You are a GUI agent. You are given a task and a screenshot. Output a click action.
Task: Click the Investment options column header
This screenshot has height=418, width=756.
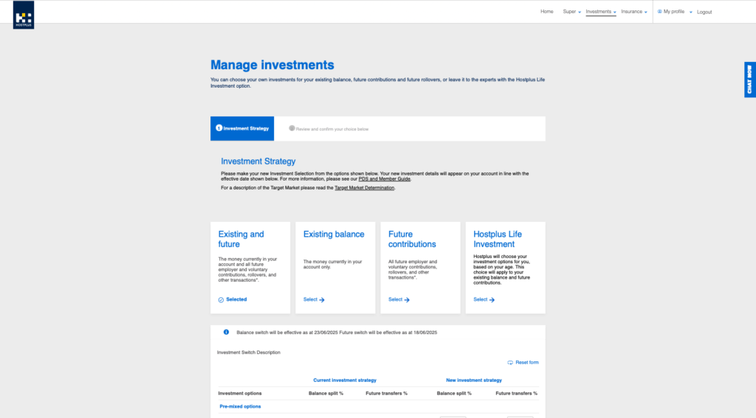240,394
